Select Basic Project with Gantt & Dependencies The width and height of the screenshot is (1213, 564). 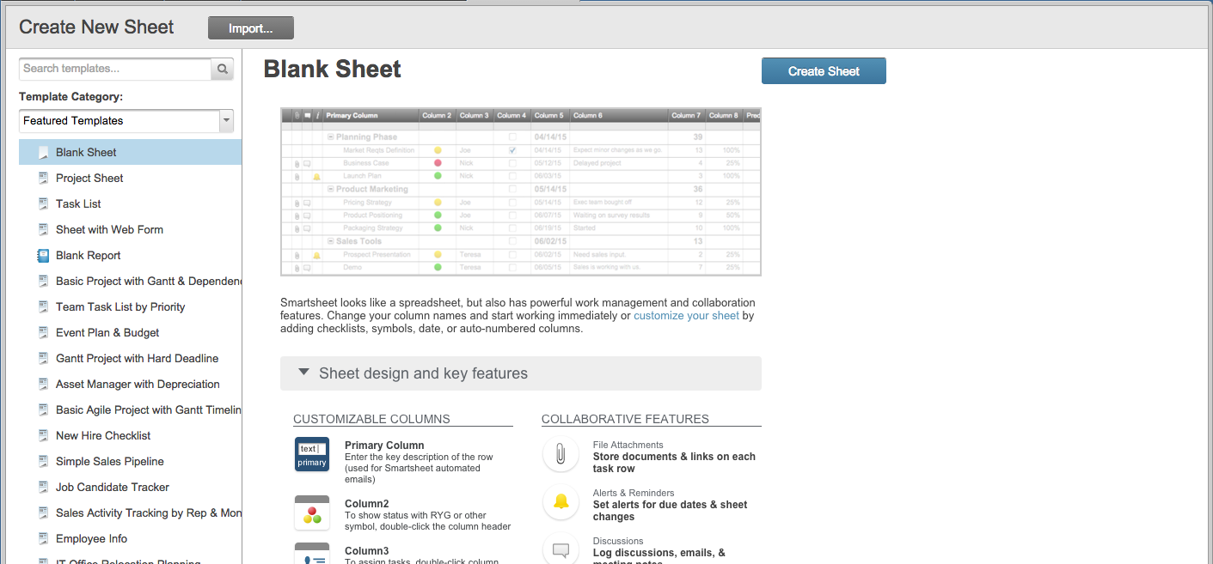click(131, 282)
